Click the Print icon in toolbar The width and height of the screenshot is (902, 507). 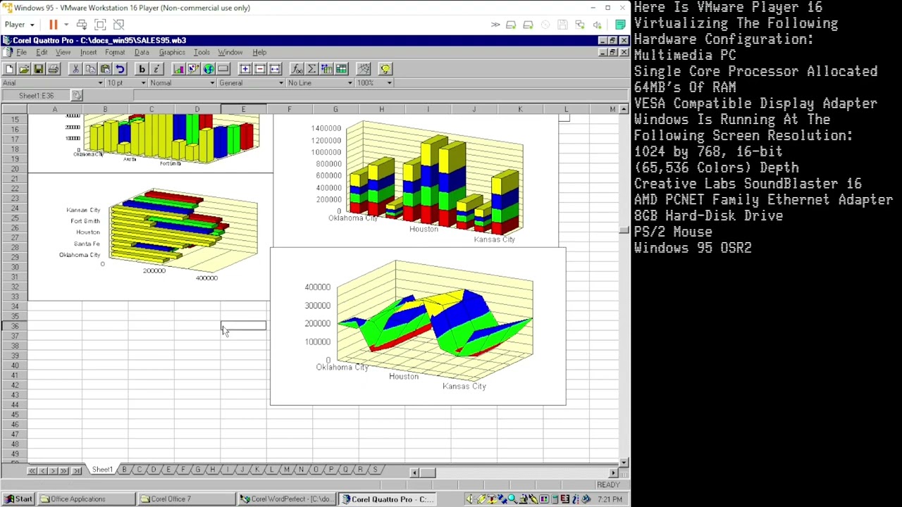point(54,69)
